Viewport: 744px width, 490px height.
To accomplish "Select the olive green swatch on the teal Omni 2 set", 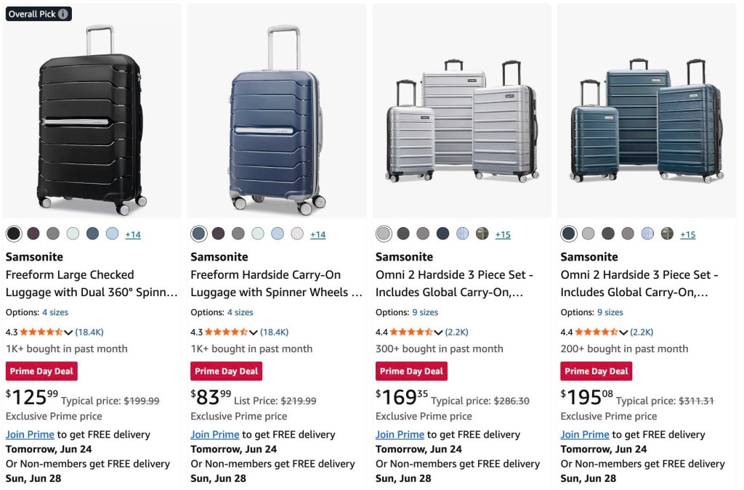I will point(667,233).
